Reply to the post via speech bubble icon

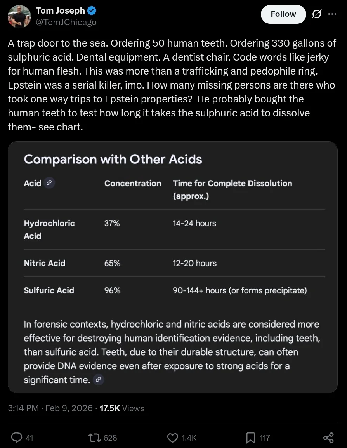pos(17,438)
